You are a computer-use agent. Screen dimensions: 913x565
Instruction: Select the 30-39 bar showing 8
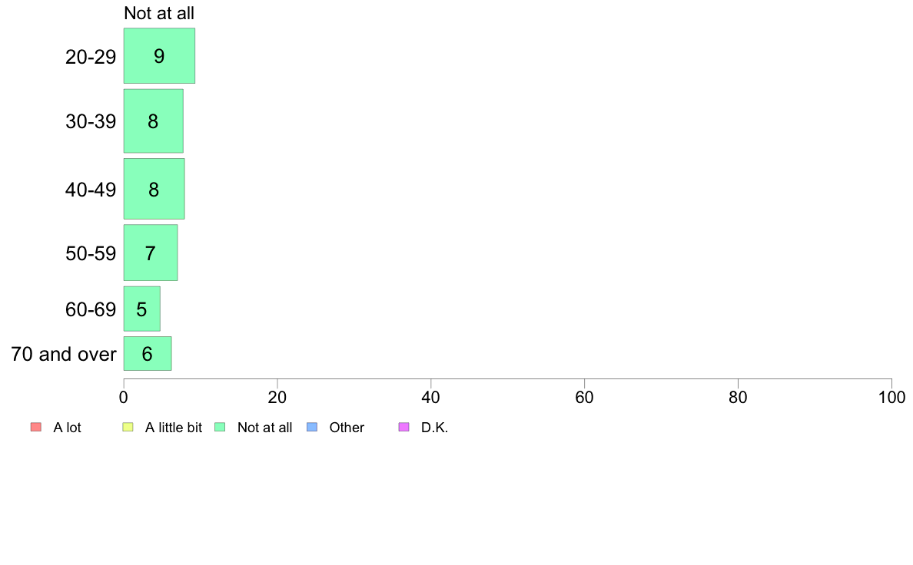tap(153, 121)
